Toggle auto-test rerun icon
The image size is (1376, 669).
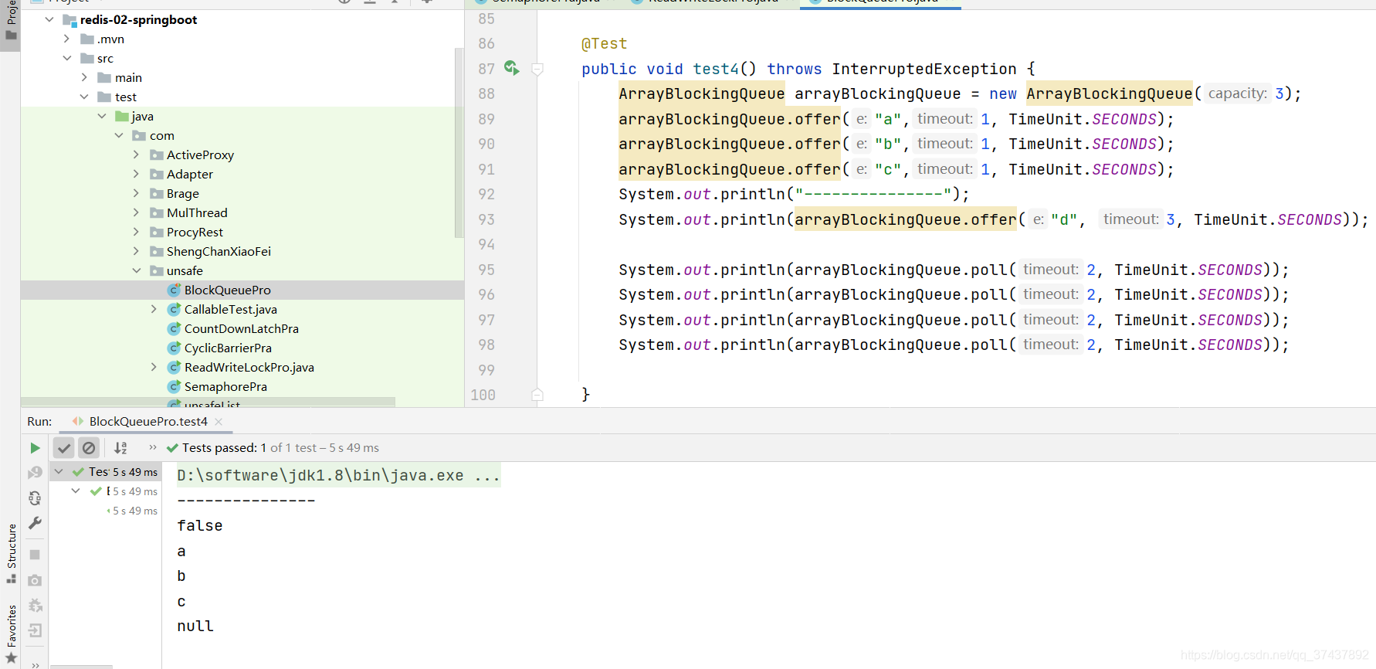35,498
